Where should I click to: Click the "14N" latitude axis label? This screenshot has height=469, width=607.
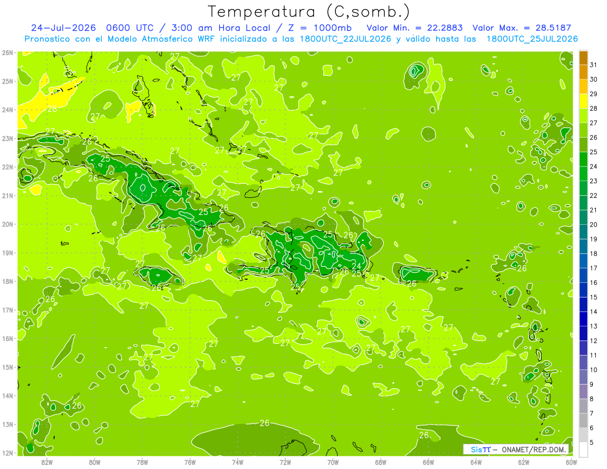click(8, 396)
